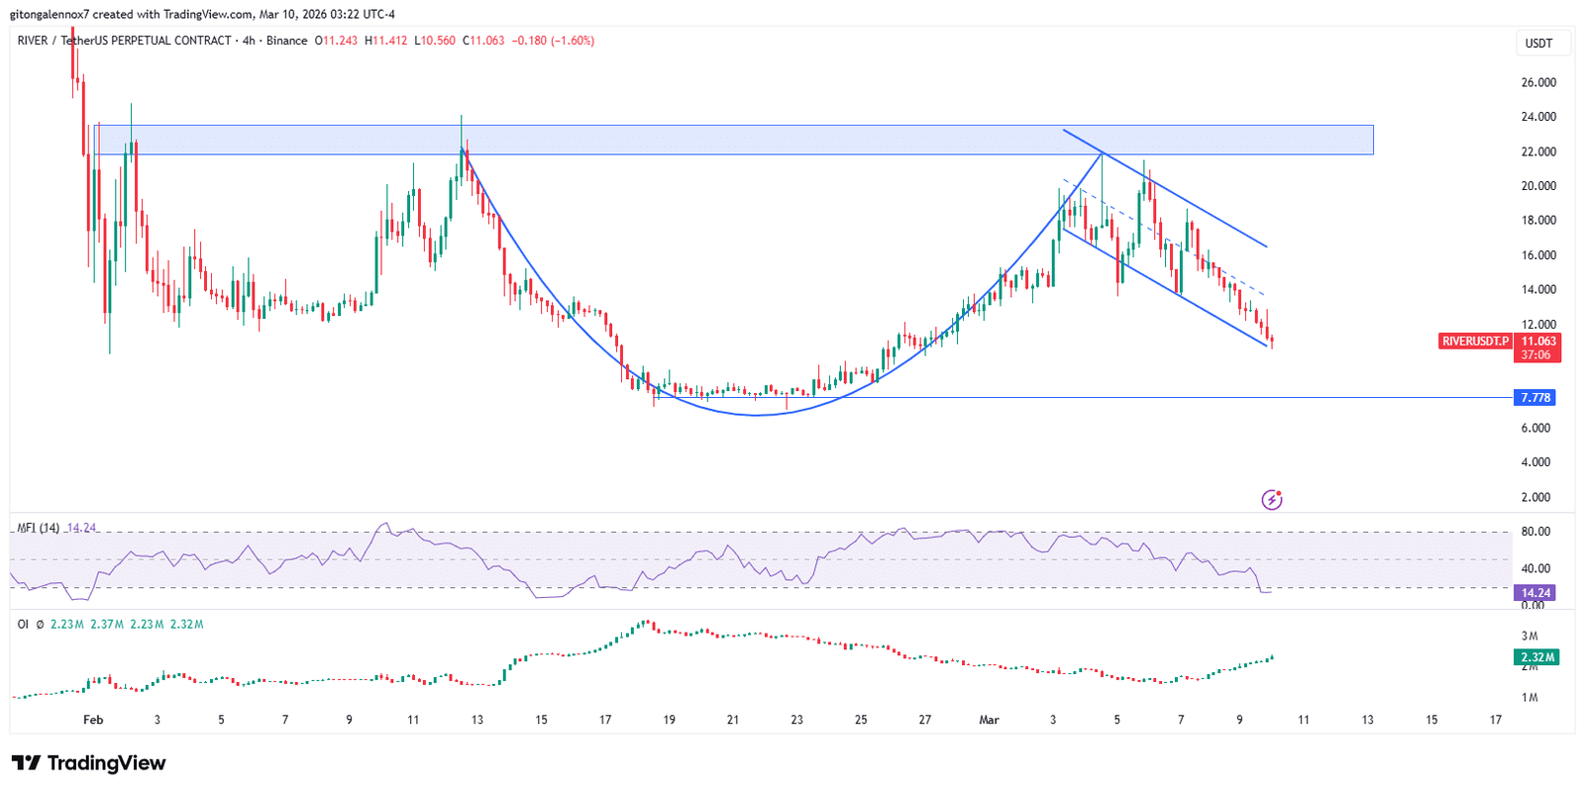1585x792 pixels.
Task: Click the Feb label on the time axis
Action: [x=93, y=720]
